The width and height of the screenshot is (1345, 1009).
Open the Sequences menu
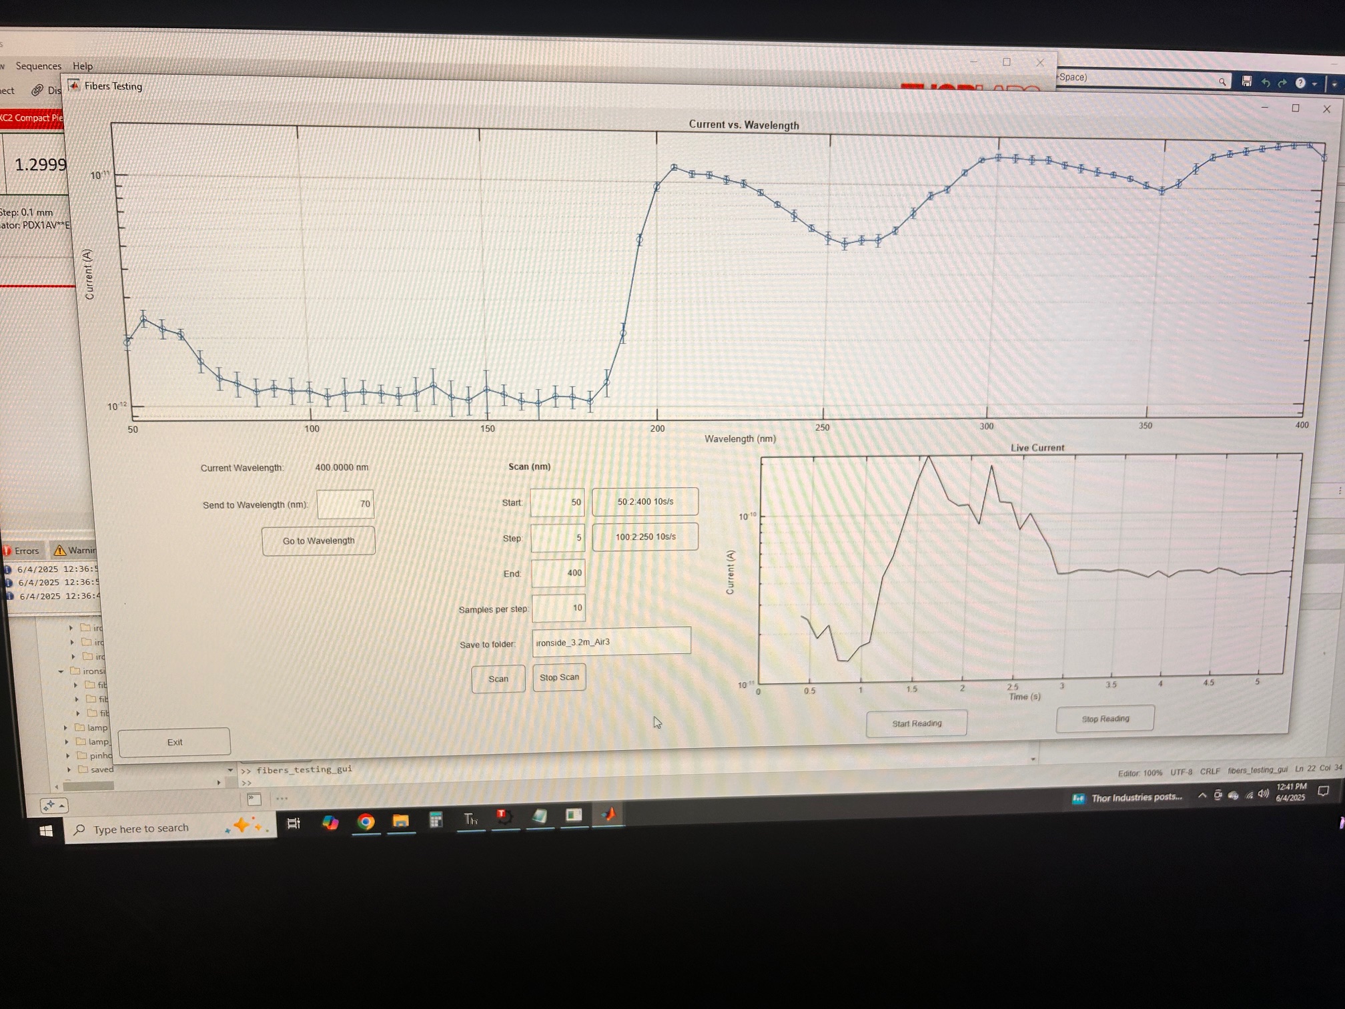pos(38,66)
